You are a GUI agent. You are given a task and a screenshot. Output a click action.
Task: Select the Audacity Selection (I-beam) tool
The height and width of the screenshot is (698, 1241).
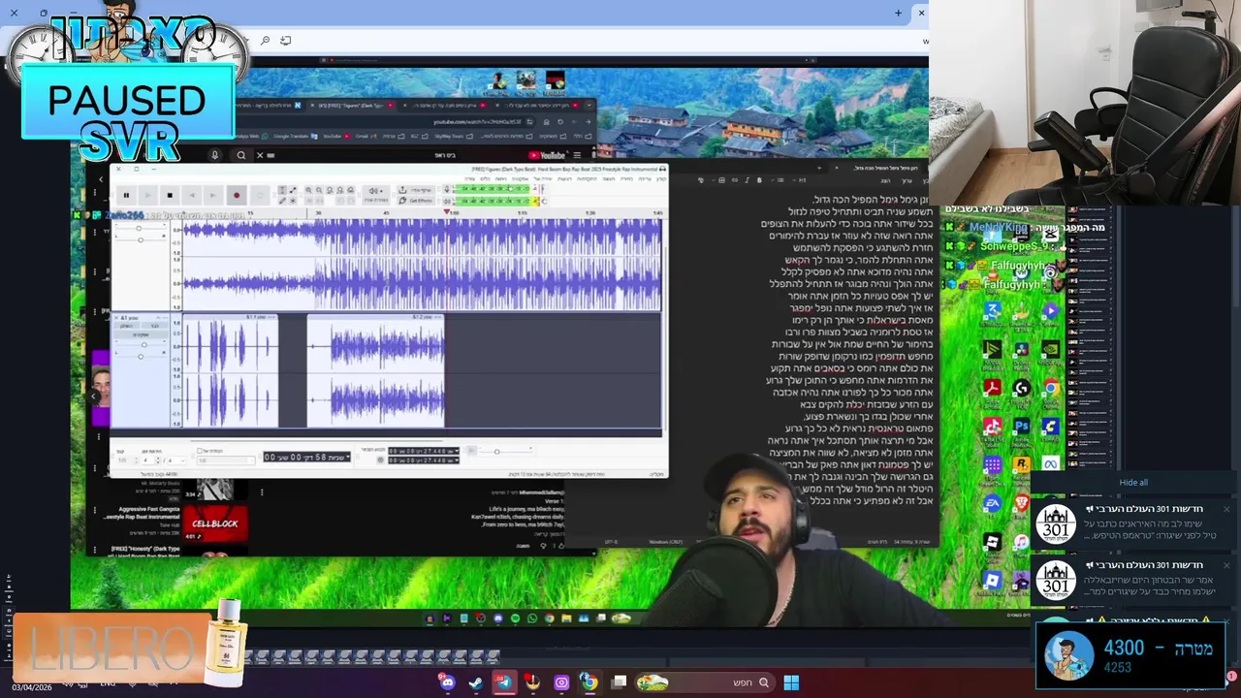tap(282, 190)
